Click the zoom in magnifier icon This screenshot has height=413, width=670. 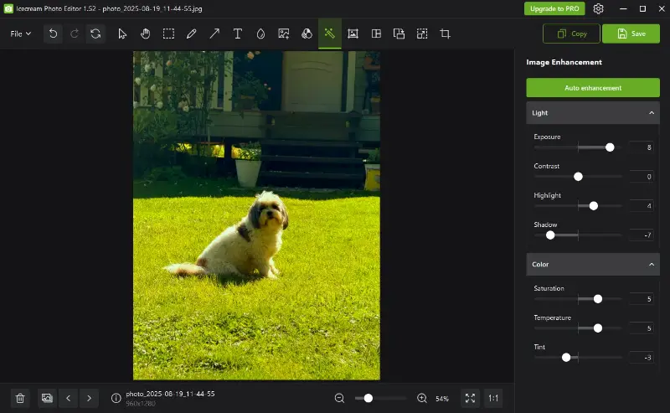pos(422,398)
